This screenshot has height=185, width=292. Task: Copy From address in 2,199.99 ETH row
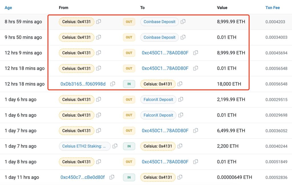(98, 99)
